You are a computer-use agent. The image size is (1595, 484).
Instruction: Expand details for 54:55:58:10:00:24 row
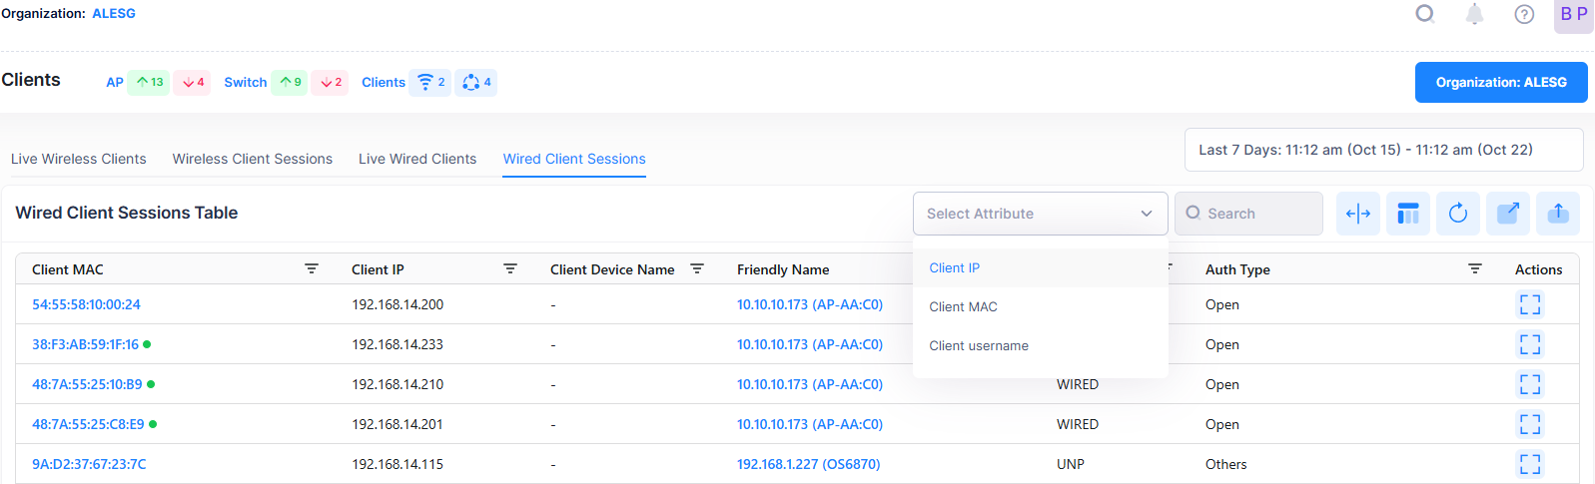(1529, 304)
